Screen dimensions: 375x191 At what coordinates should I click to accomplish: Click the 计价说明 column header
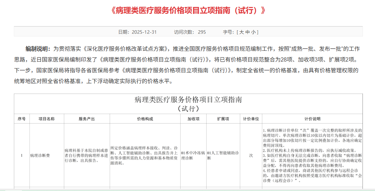point(312,119)
